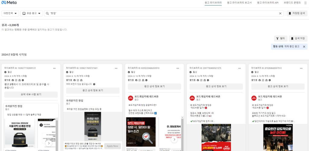Open 보드게임카페 레드버튼 page in fifth card

pyautogui.click(x=270, y=96)
